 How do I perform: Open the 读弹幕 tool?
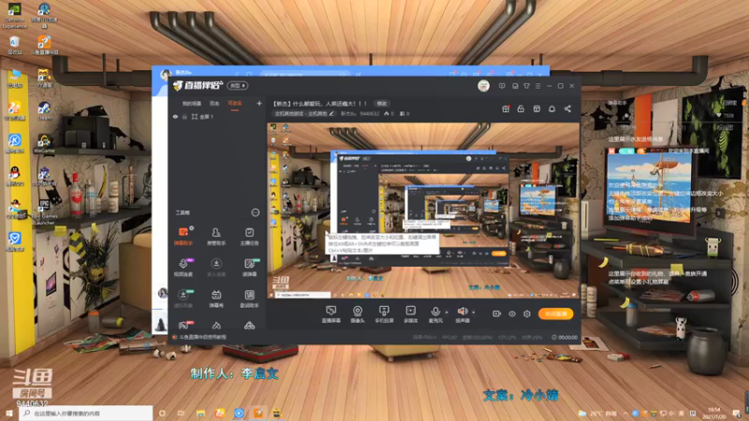click(249, 268)
